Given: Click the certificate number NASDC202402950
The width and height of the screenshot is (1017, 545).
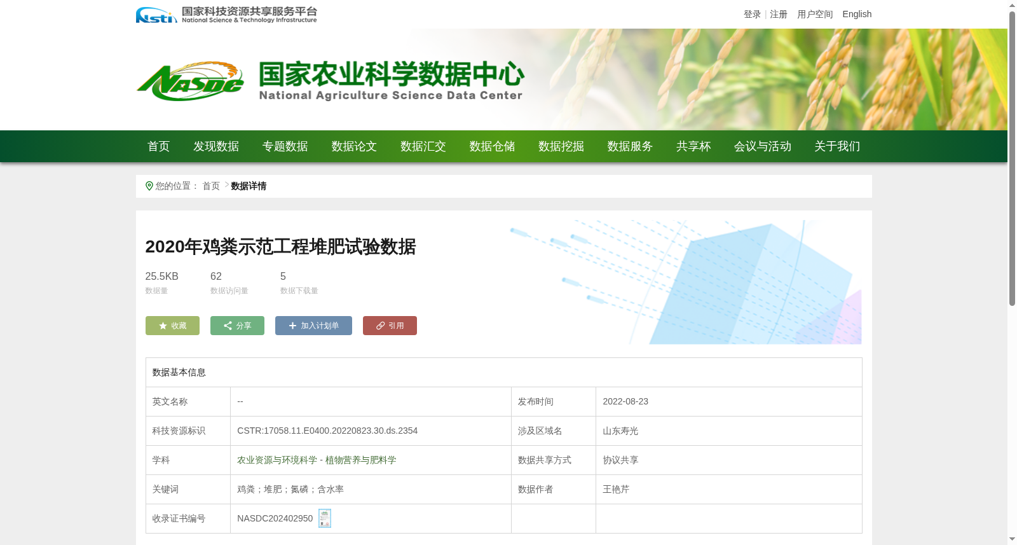Looking at the screenshot, I should point(275,518).
